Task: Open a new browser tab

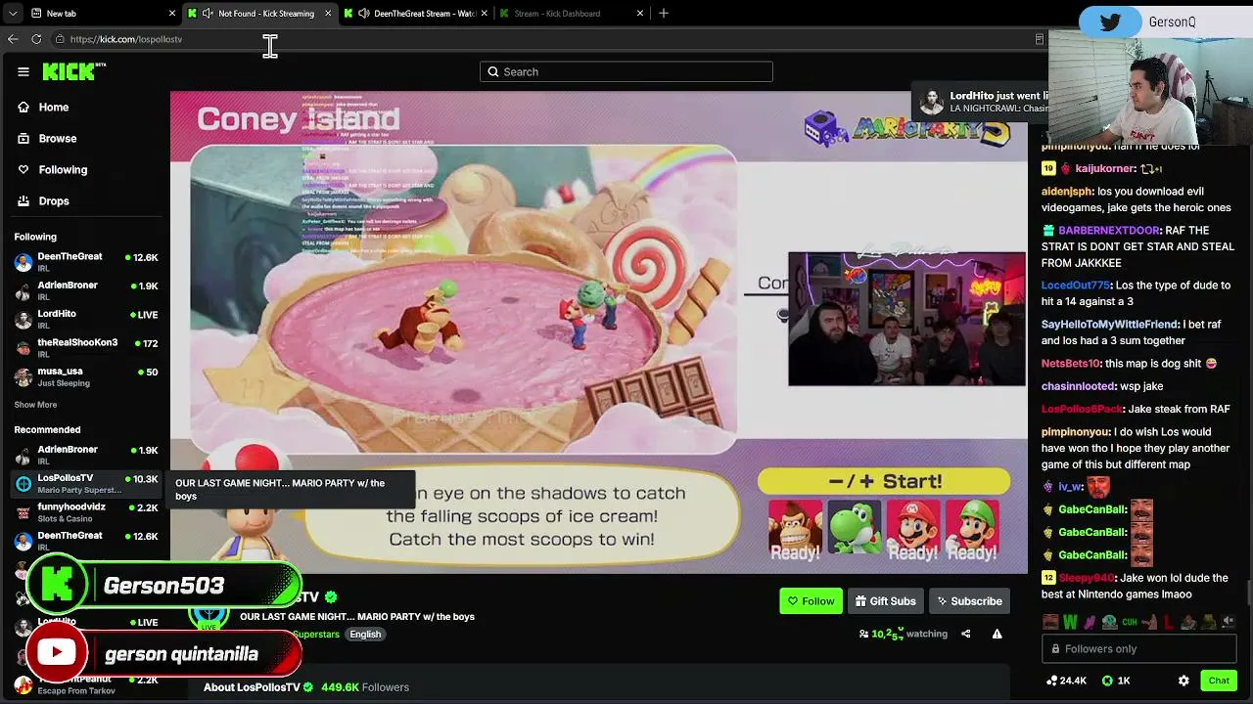Action: (x=664, y=14)
